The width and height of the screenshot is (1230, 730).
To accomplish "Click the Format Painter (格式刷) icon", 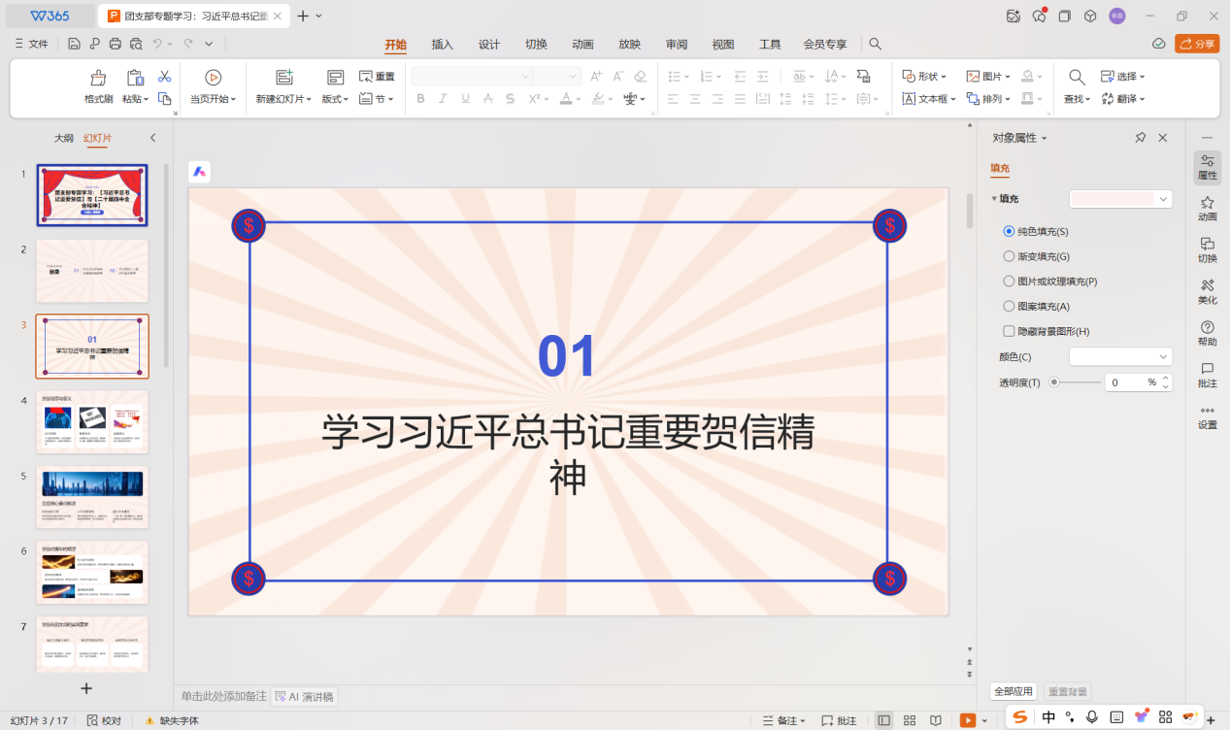I will [x=98, y=79].
